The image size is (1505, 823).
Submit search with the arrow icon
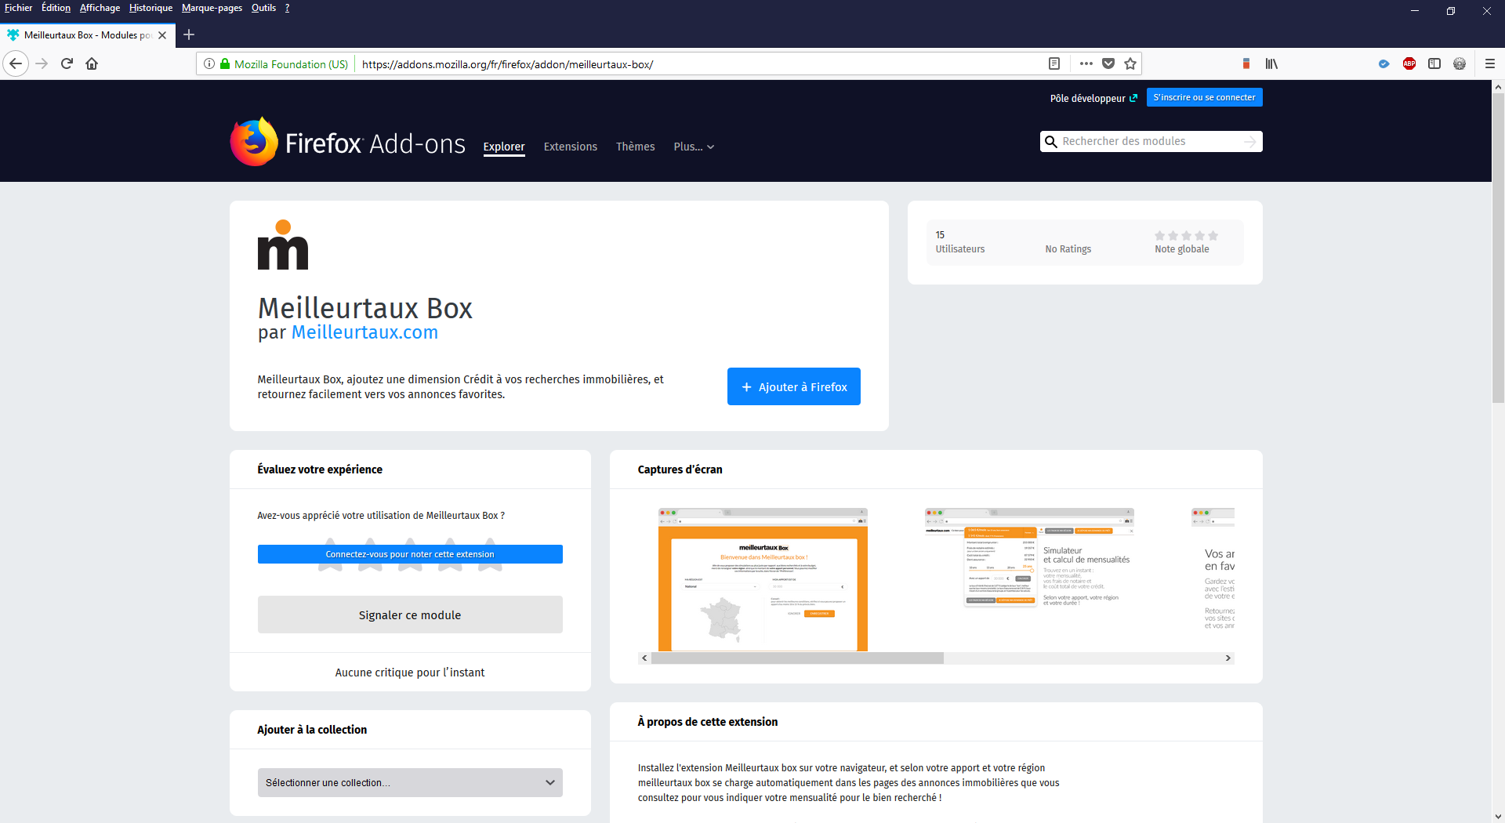(1249, 142)
